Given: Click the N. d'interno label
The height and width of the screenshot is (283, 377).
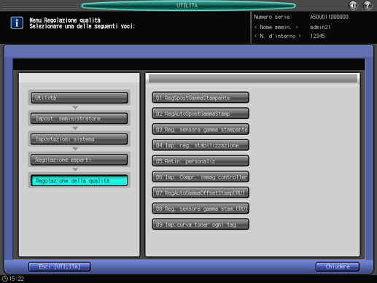Looking at the screenshot, I should (x=278, y=36).
